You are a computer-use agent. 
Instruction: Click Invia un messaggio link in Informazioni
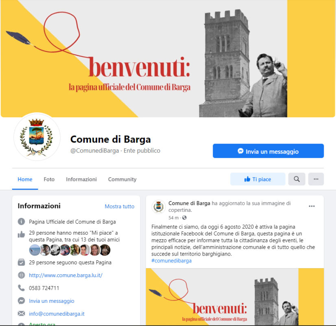[51, 301]
